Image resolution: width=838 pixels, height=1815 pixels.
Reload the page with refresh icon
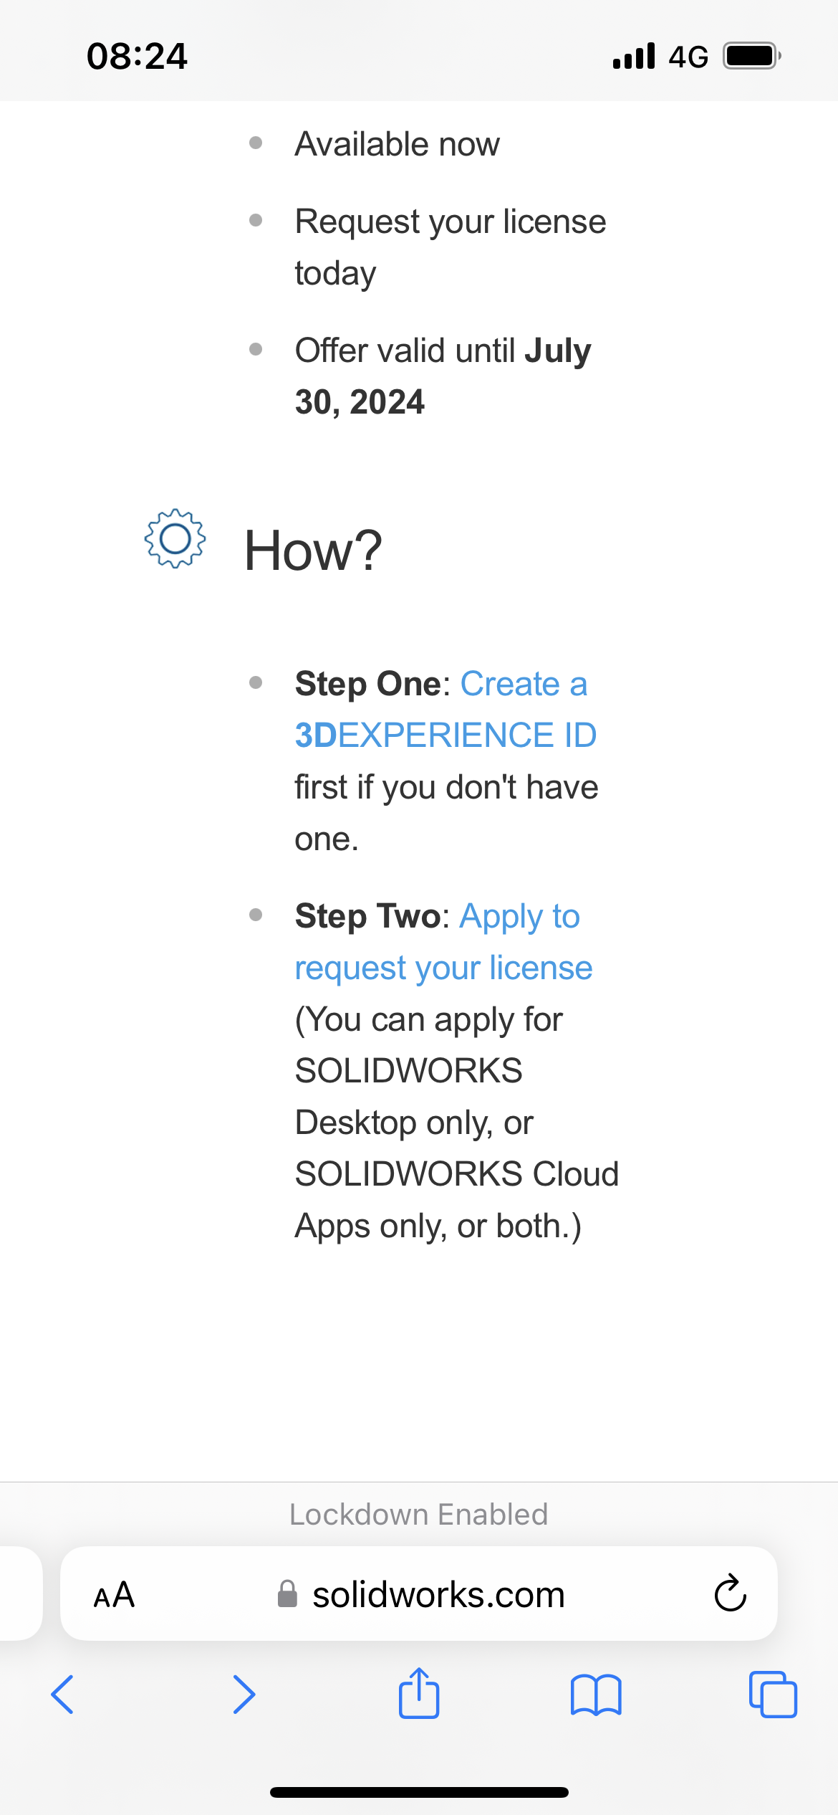point(731,1594)
